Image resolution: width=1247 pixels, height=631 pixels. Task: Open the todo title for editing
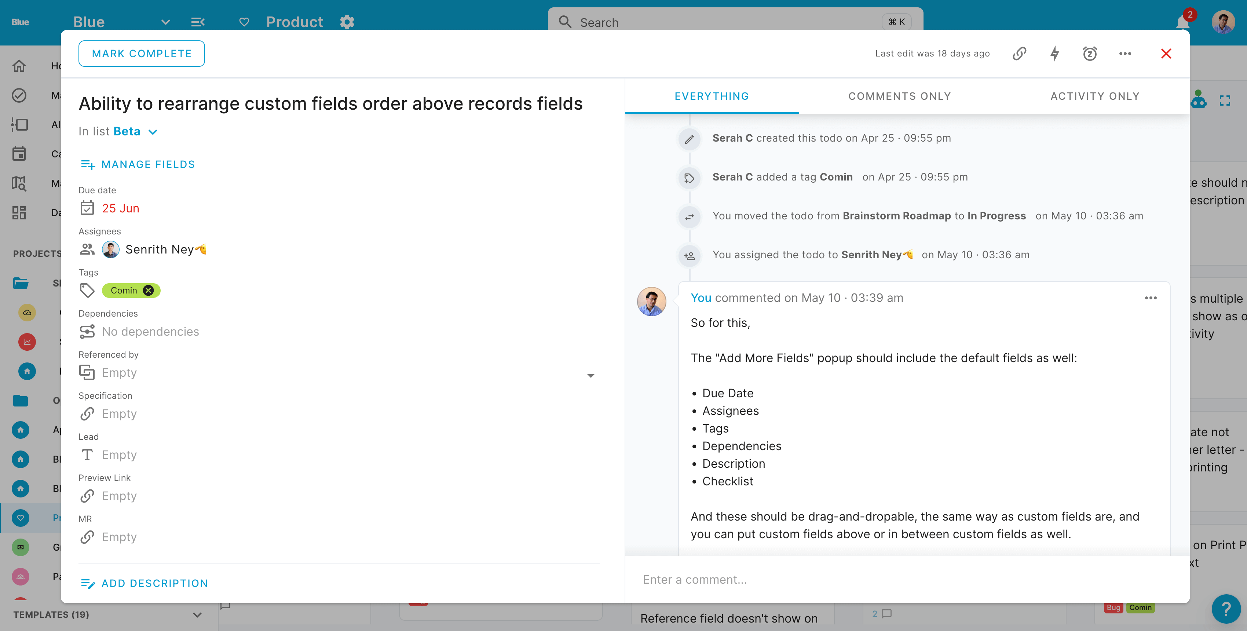[330, 103]
